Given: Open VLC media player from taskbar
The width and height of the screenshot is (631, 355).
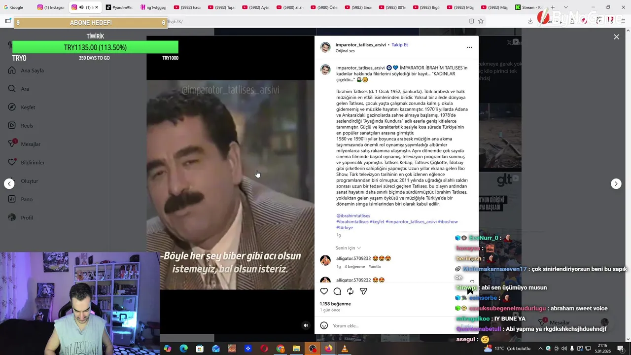Looking at the screenshot, I should click(x=345, y=349).
